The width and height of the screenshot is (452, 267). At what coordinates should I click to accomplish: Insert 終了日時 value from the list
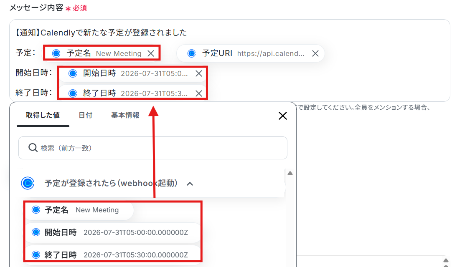coord(113,255)
